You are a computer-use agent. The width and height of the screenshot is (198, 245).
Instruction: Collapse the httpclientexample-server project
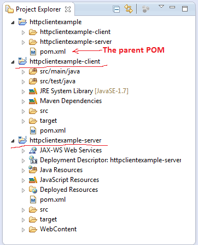pyautogui.click(x=13, y=141)
